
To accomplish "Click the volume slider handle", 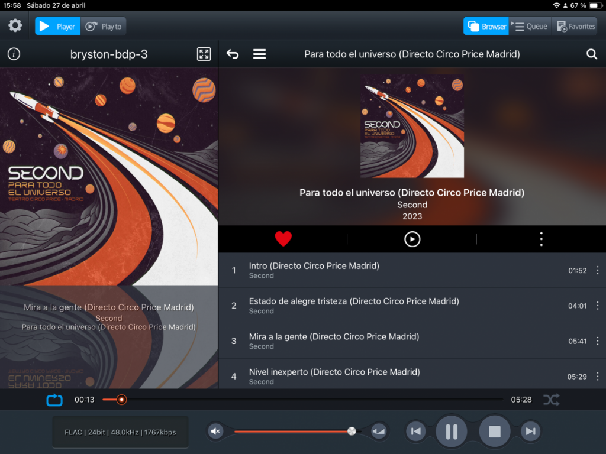I will pos(352,432).
